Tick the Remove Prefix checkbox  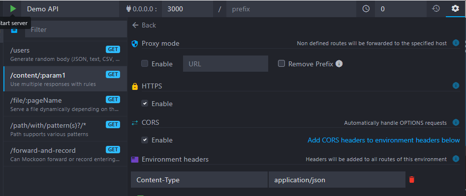tap(281, 63)
